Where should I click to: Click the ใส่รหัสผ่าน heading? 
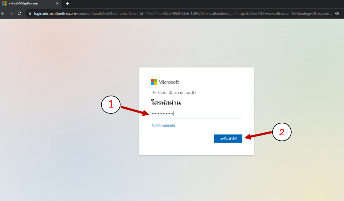(x=166, y=103)
